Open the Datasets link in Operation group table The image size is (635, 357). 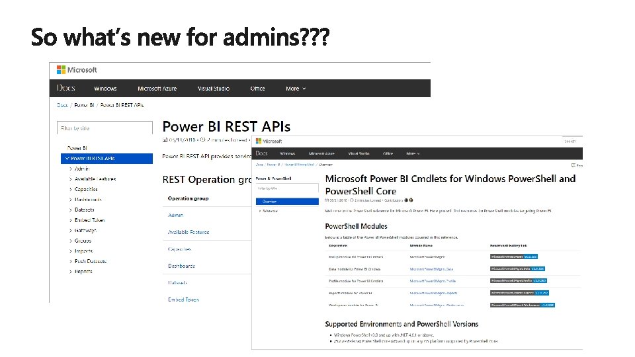[x=178, y=282]
